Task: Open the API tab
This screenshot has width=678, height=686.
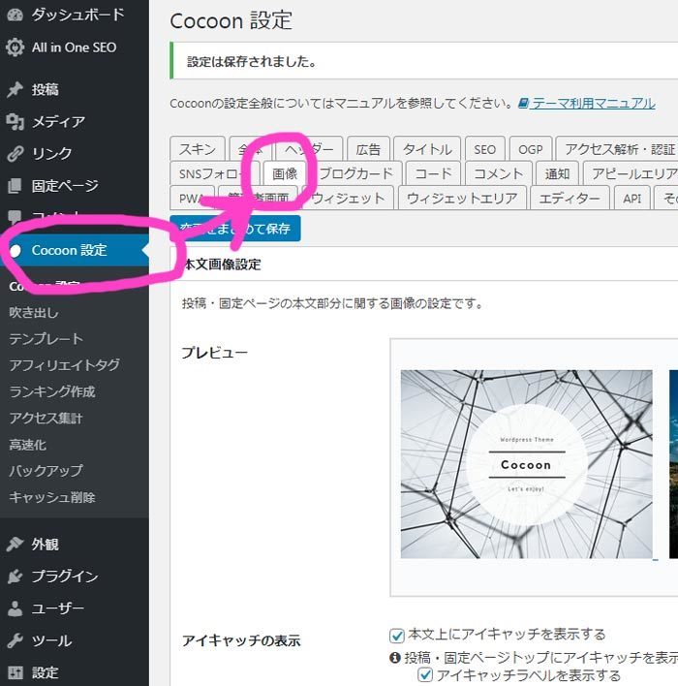Action: point(632,199)
